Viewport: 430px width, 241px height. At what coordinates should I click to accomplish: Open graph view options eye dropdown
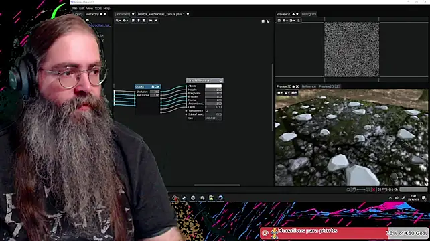tap(125, 21)
